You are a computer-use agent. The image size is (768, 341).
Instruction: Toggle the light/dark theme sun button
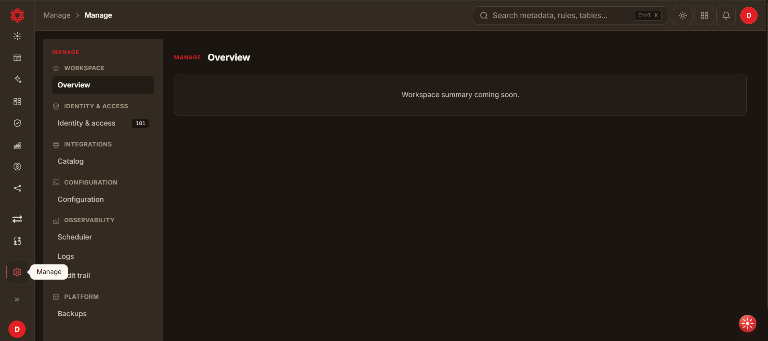pyautogui.click(x=682, y=16)
